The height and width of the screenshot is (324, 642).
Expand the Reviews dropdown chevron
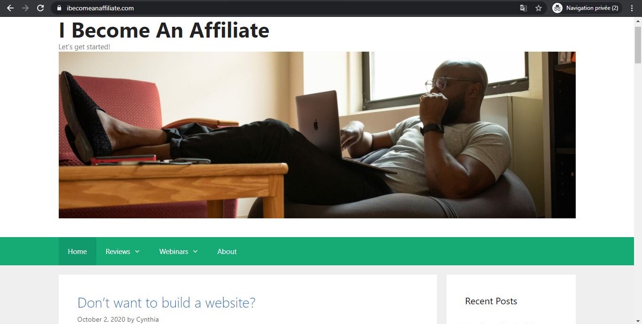[137, 252]
